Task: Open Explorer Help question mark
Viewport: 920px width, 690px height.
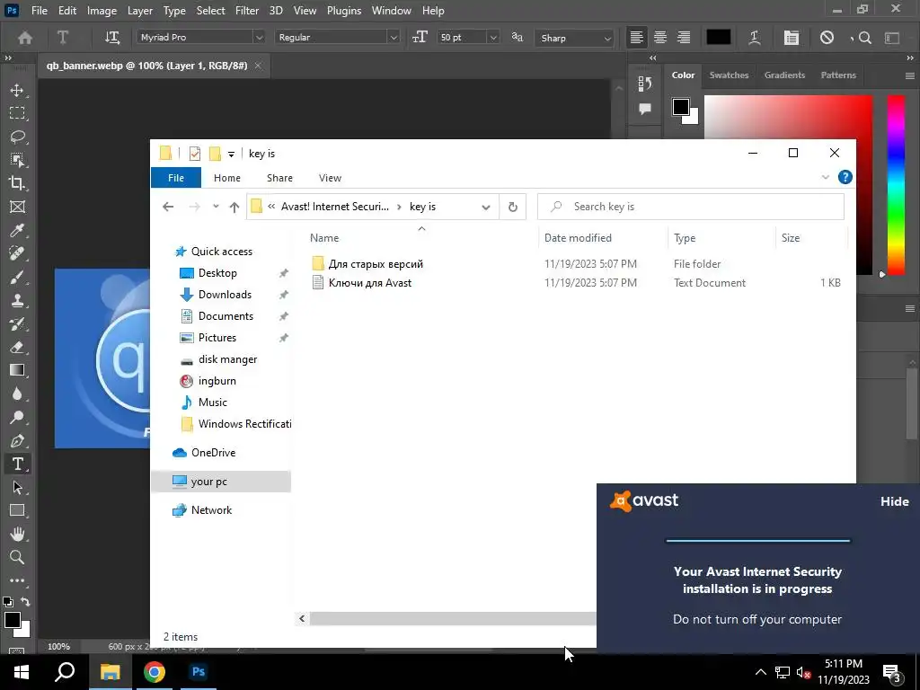Action: (x=845, y=177)
